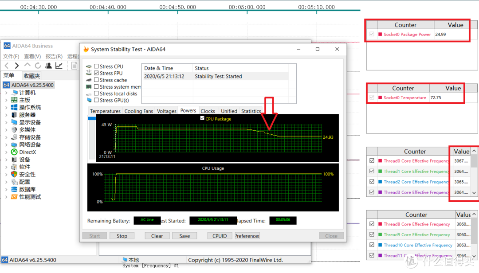The image size is (479, 273).
Task: Select the 软件 software icon in tree
Action: [14, 167]
